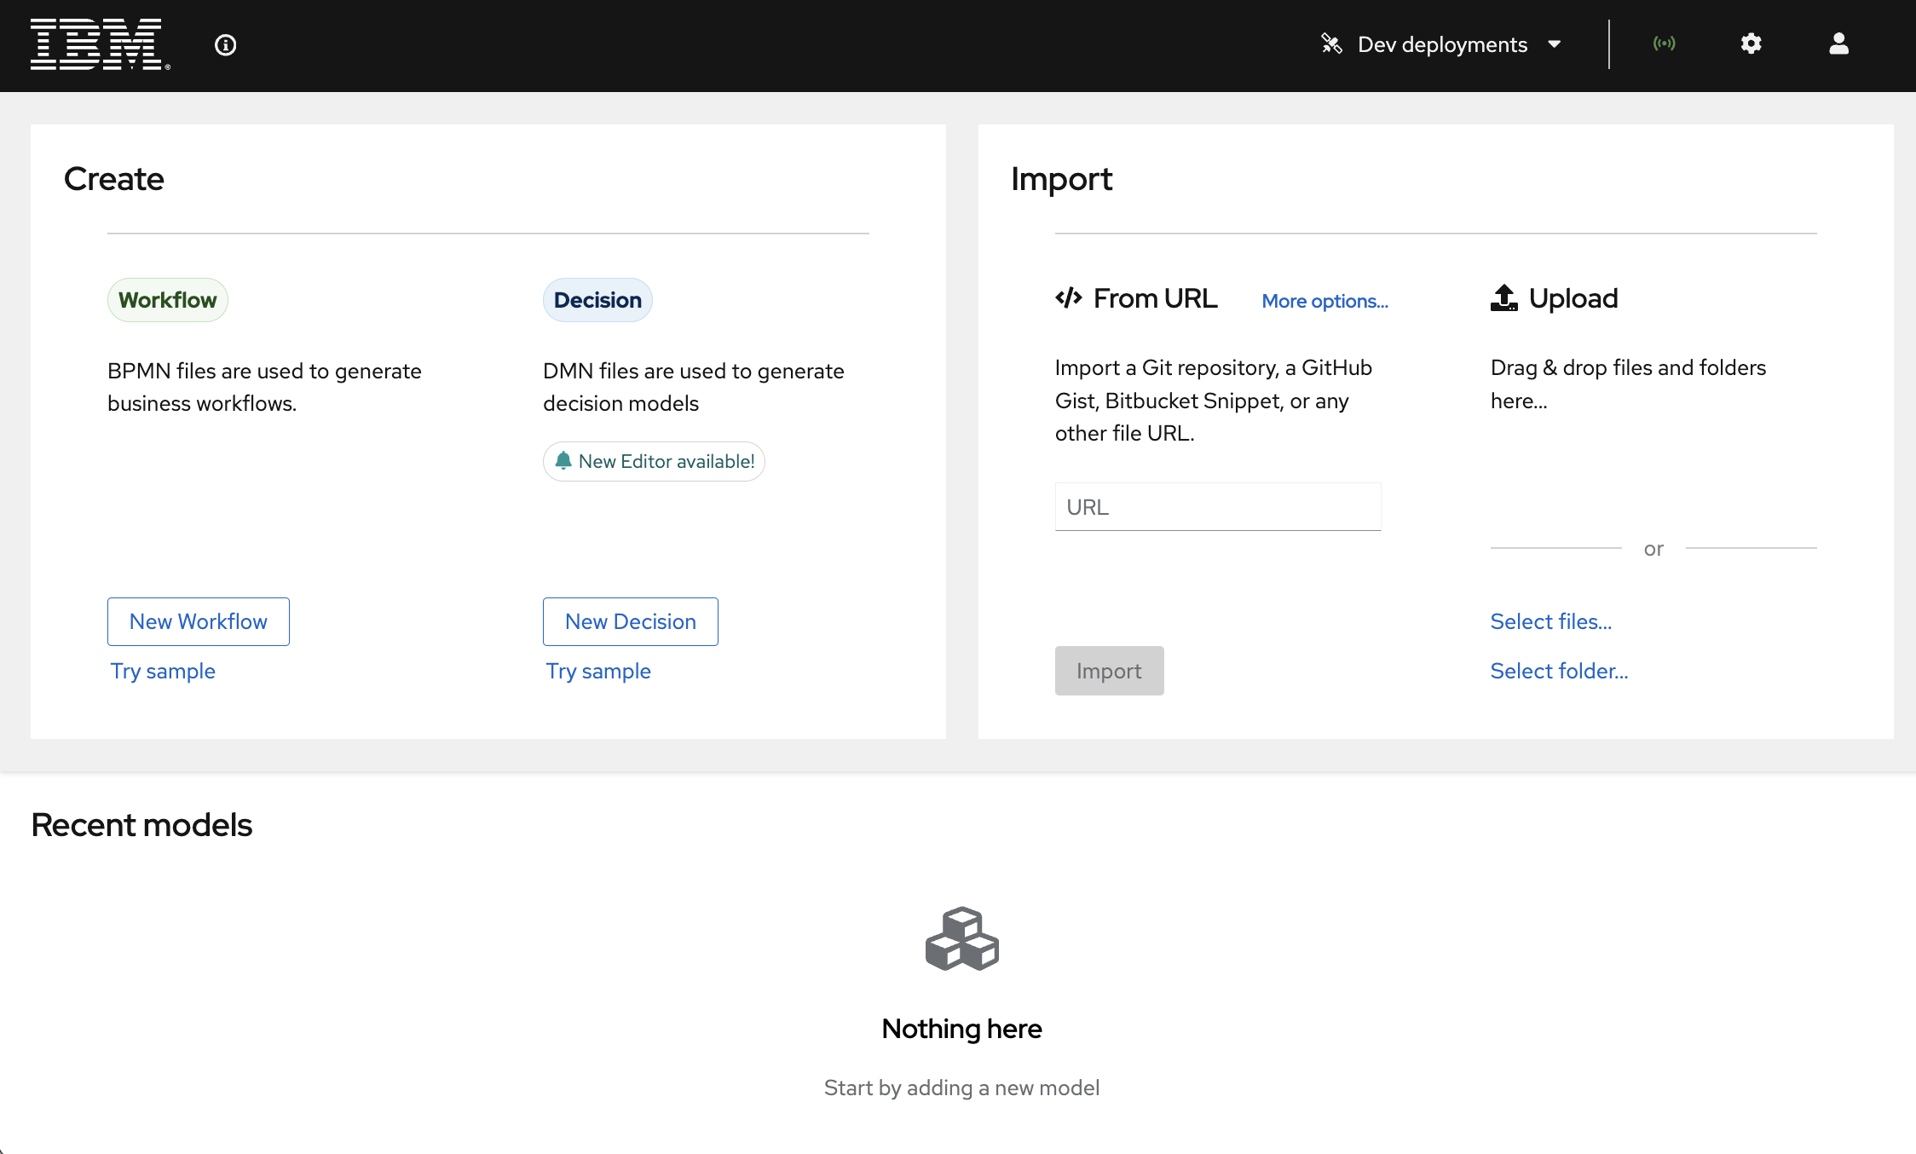
Task: Open the extended services broadcast icon
Action: pos(1664,43)
